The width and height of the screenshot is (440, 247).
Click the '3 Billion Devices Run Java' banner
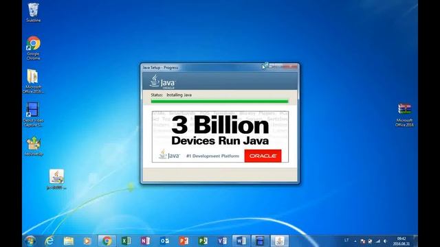(x=220, y=137)
